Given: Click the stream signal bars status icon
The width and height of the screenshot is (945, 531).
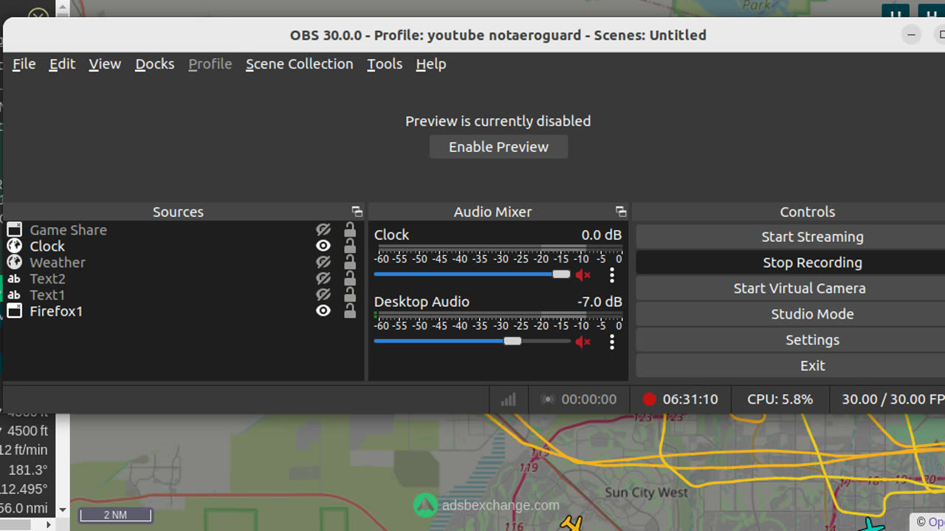Looking at the screenshot, I should (508, 399).
